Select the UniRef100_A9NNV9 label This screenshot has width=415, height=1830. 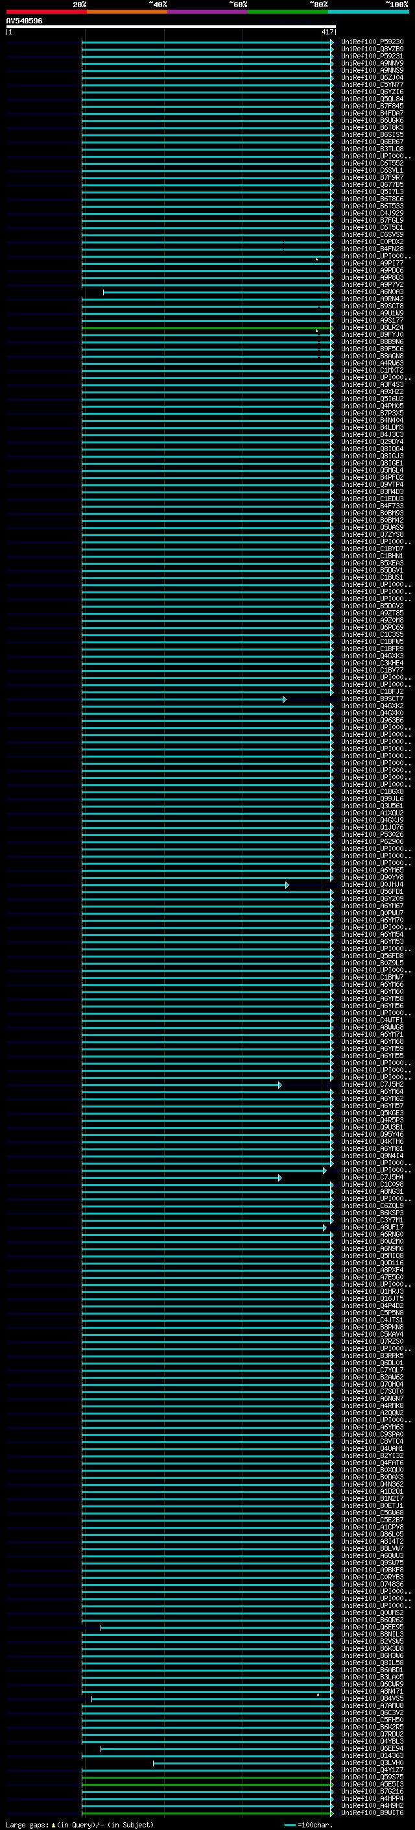[372, 63]
